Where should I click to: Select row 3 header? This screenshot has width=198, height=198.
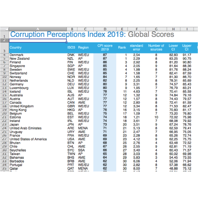tap(4, 48)
